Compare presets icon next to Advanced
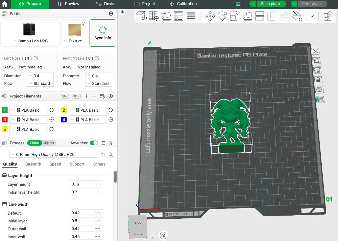338x241 pixels. click(x=111, y=143)
